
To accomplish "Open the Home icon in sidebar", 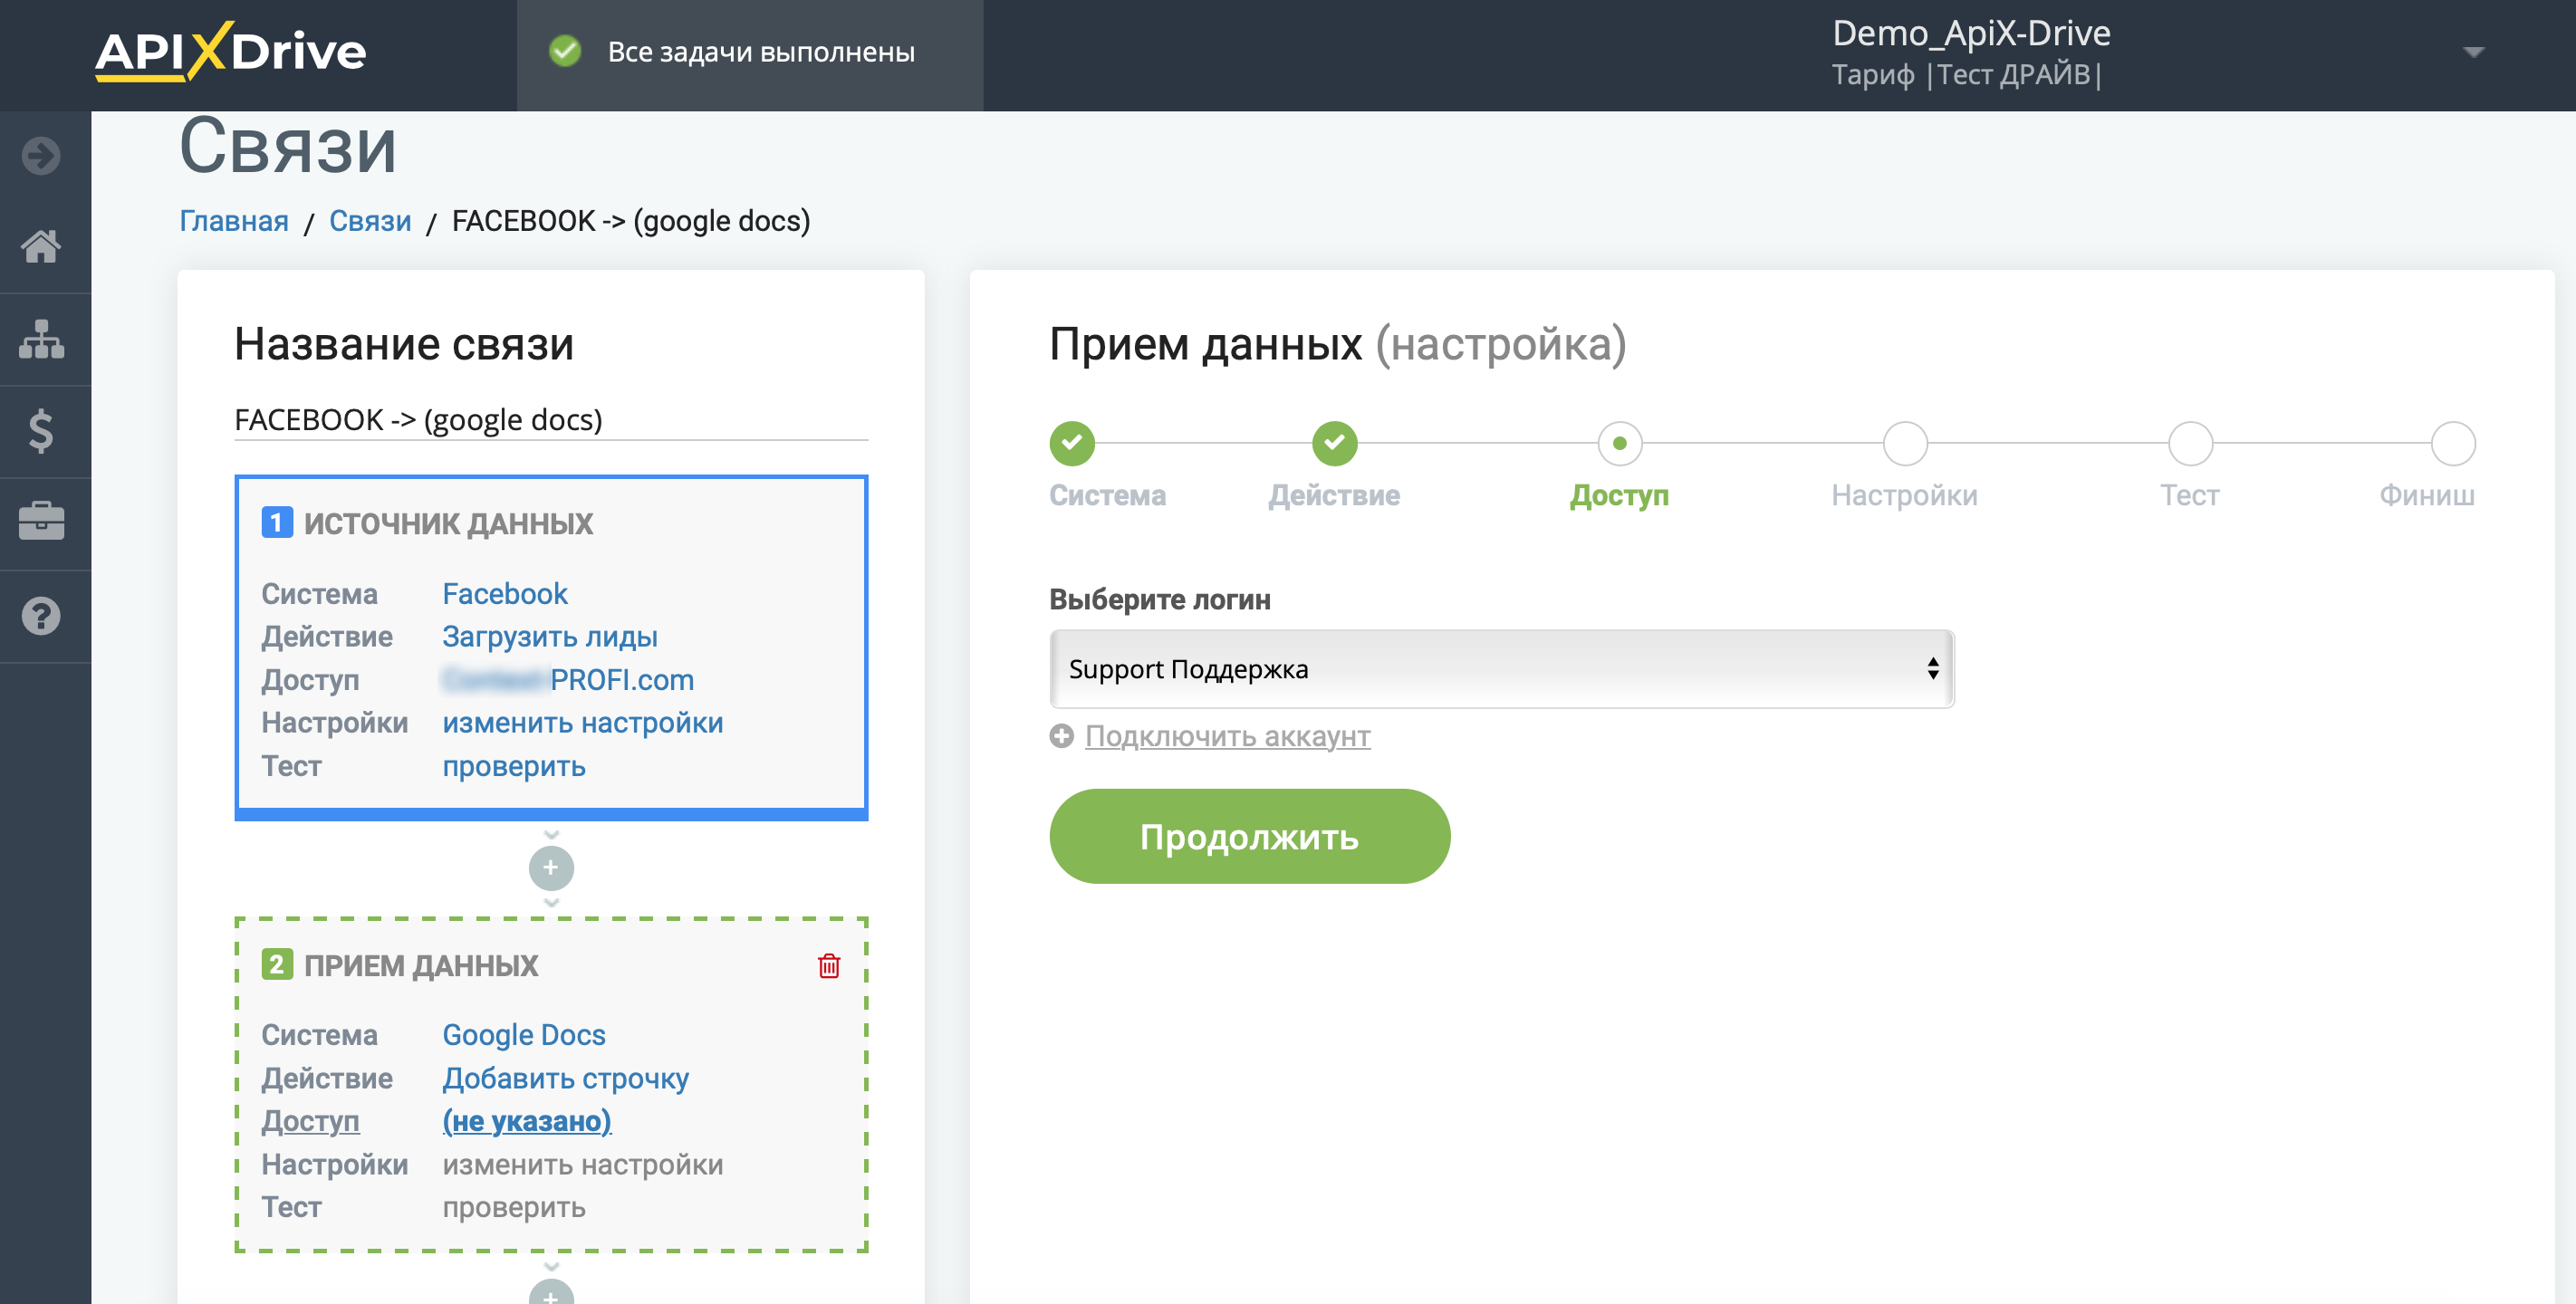I will (x=41, y=246).
